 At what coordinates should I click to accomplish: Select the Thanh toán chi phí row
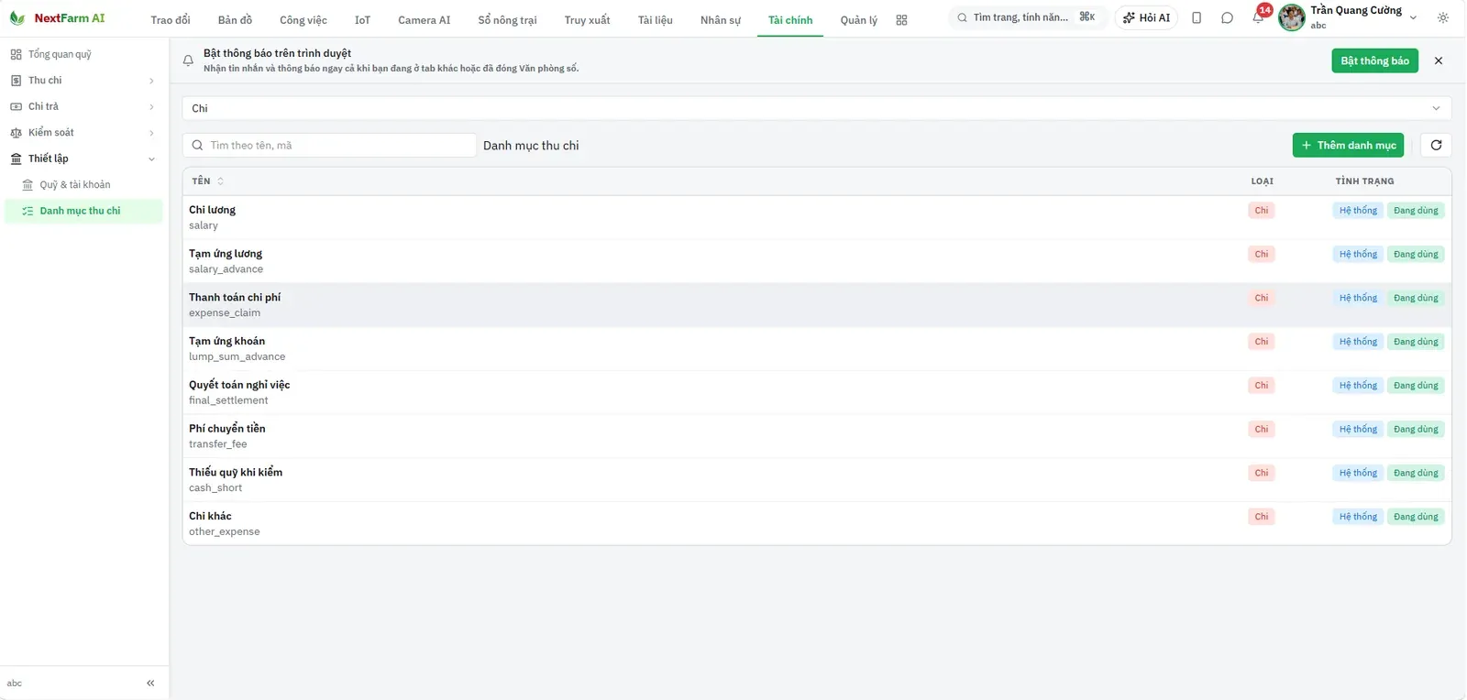point(817,305)
